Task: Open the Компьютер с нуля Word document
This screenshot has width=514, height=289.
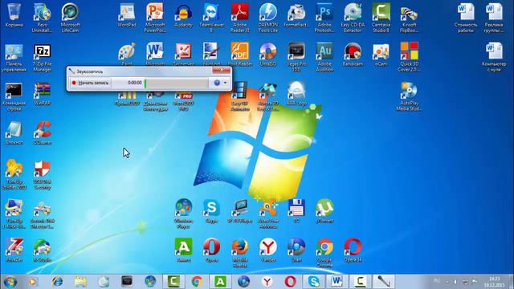Action: 494,57
